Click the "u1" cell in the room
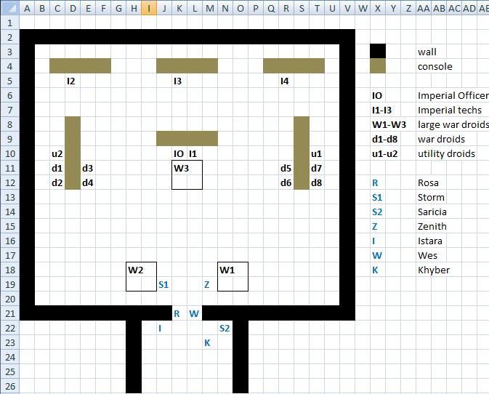 (x=317, y=154)
